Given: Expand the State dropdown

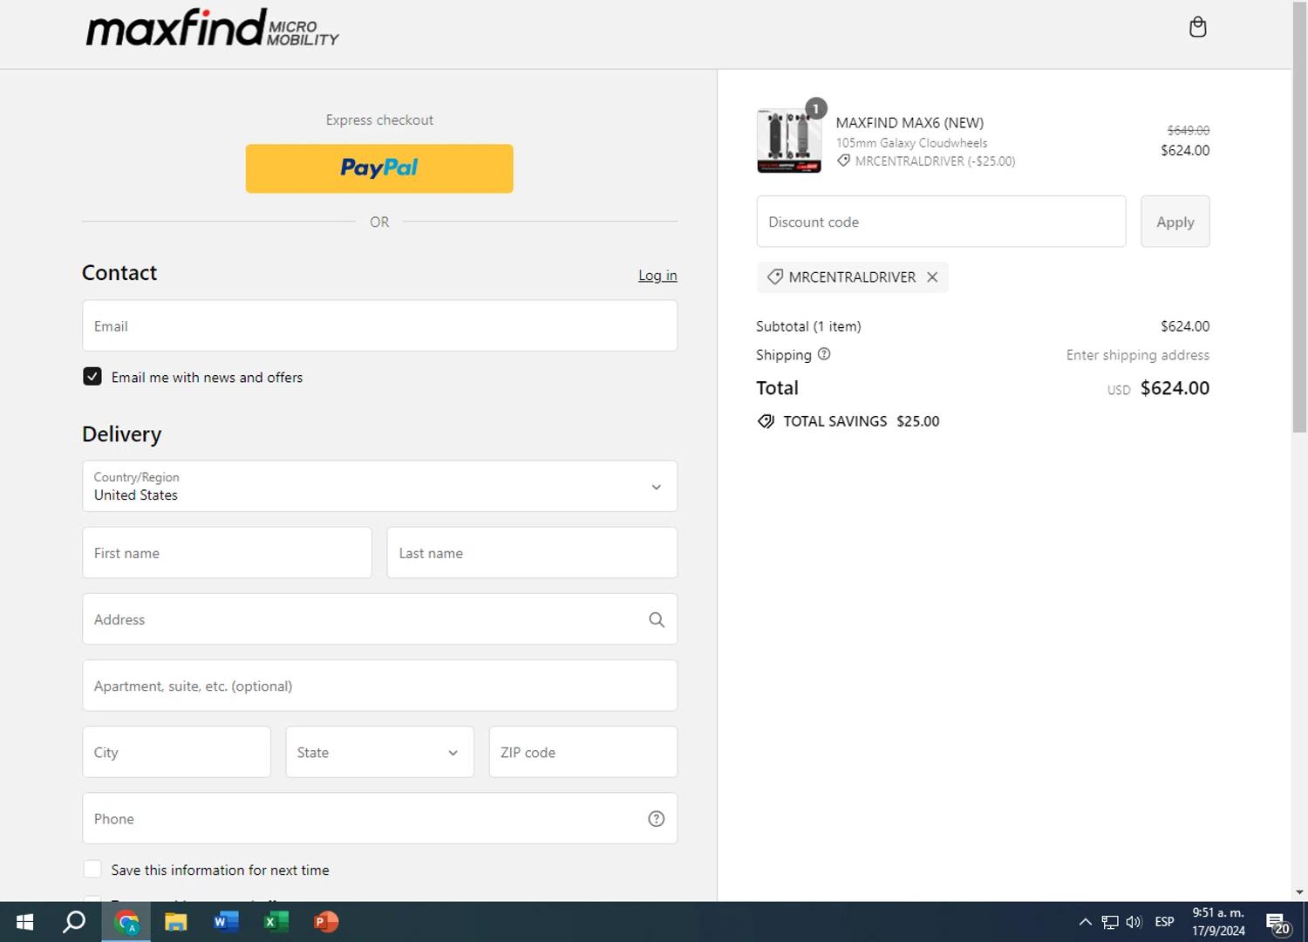Looking at the screenshot, I should click(x=379, y=752).
